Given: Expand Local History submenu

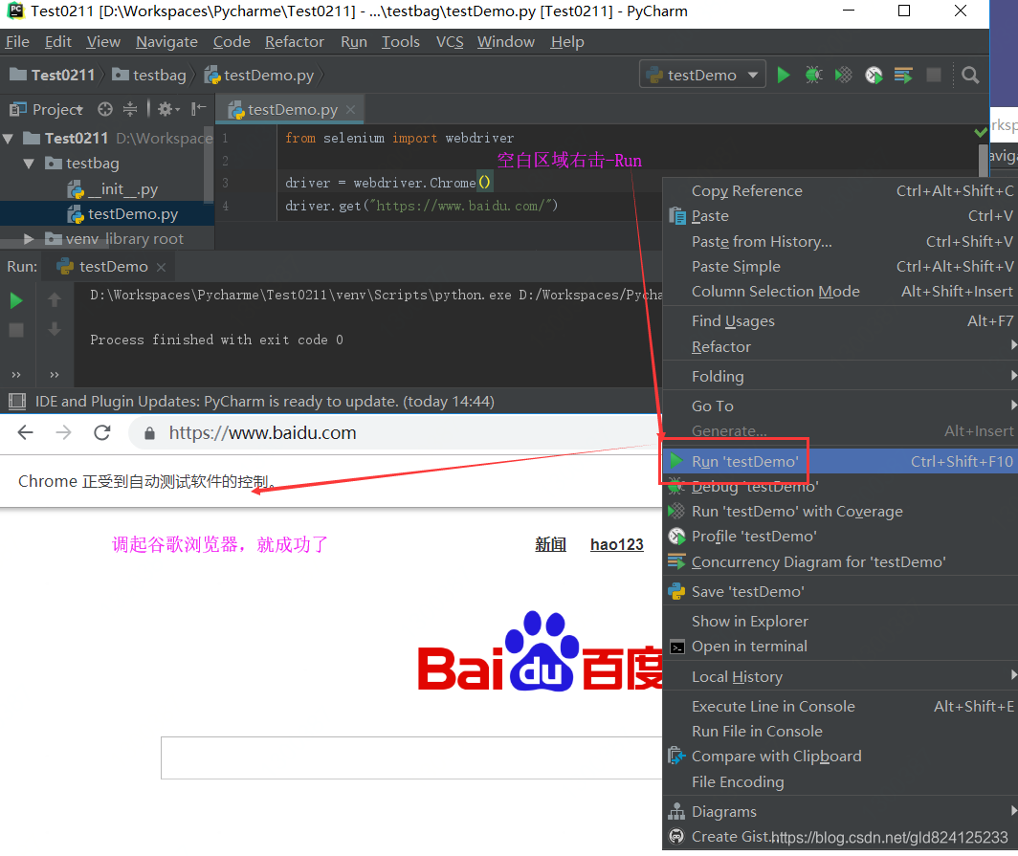Looking at the screenshot, I should 840,677.
